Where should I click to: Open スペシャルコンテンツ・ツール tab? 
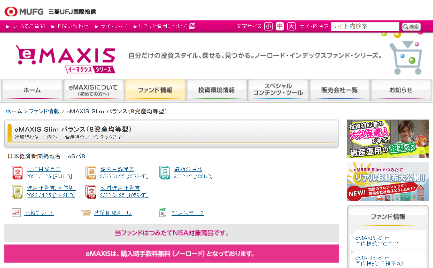click(x=278, y=90)
